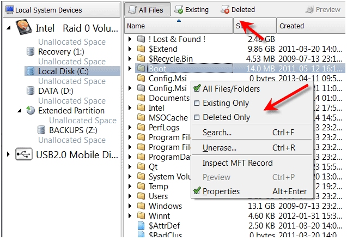Expand the Windows folder tree arrow

(x=130, y=206)
